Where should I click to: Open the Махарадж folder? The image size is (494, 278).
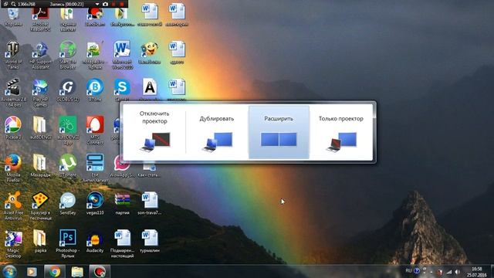(40, 165)
